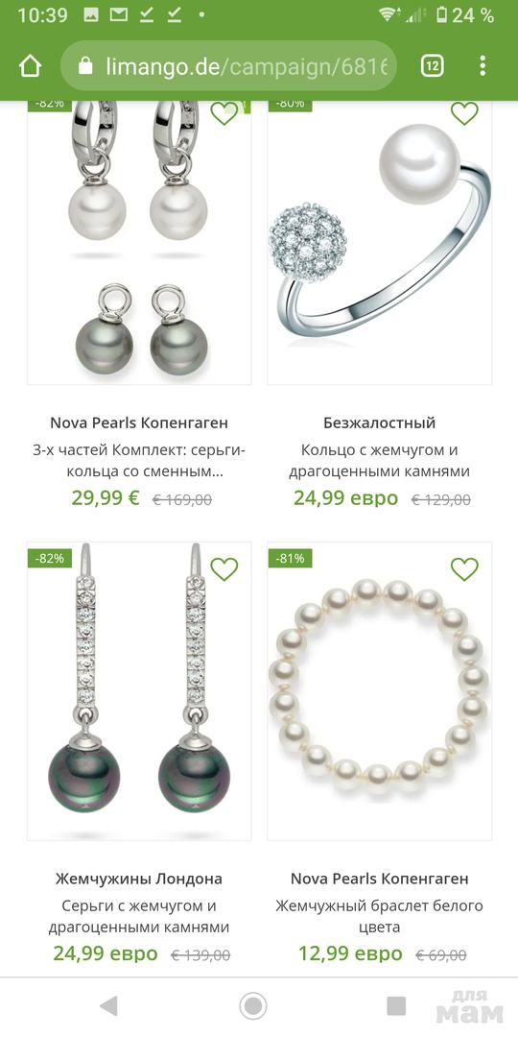Tap the -81% discount badge on bracelet
The height and width of the screenshot is (1037, 518).
tap(290, 558)
